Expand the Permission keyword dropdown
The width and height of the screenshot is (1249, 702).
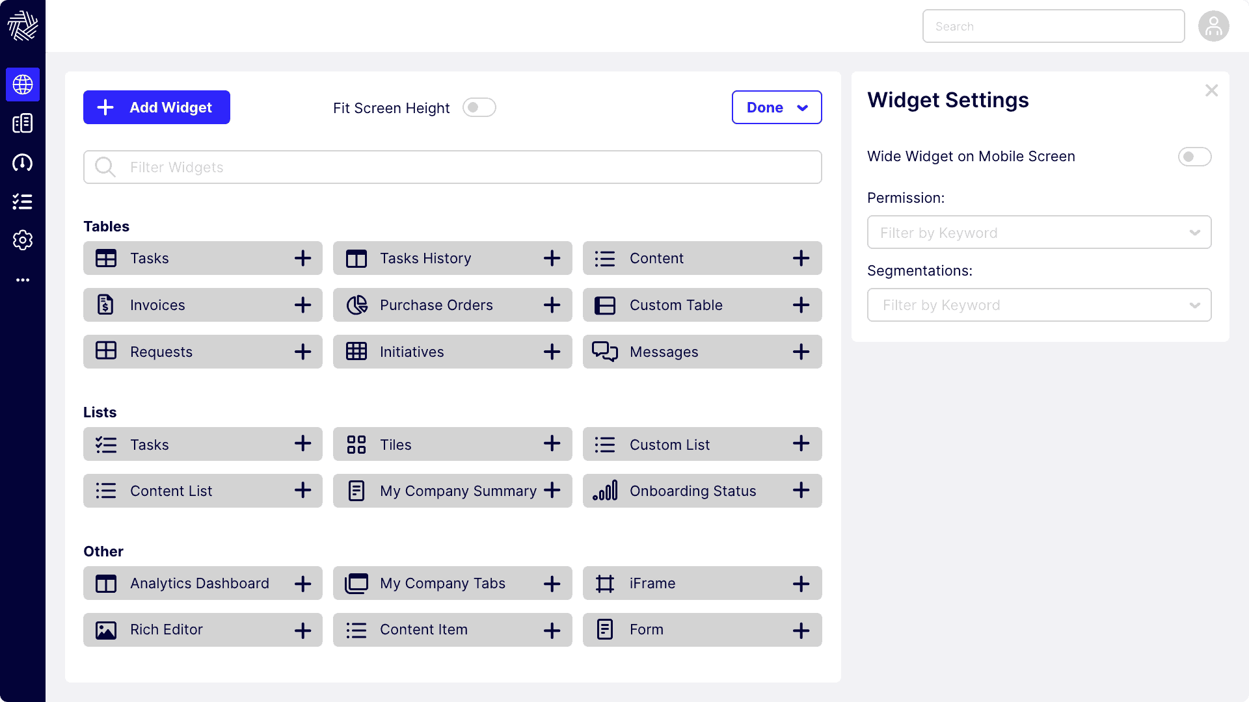(1039, 233)
